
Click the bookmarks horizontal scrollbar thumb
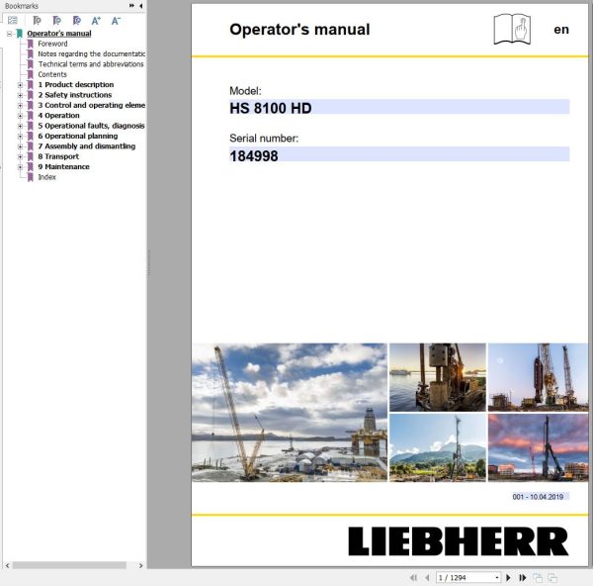pos(69,565)
